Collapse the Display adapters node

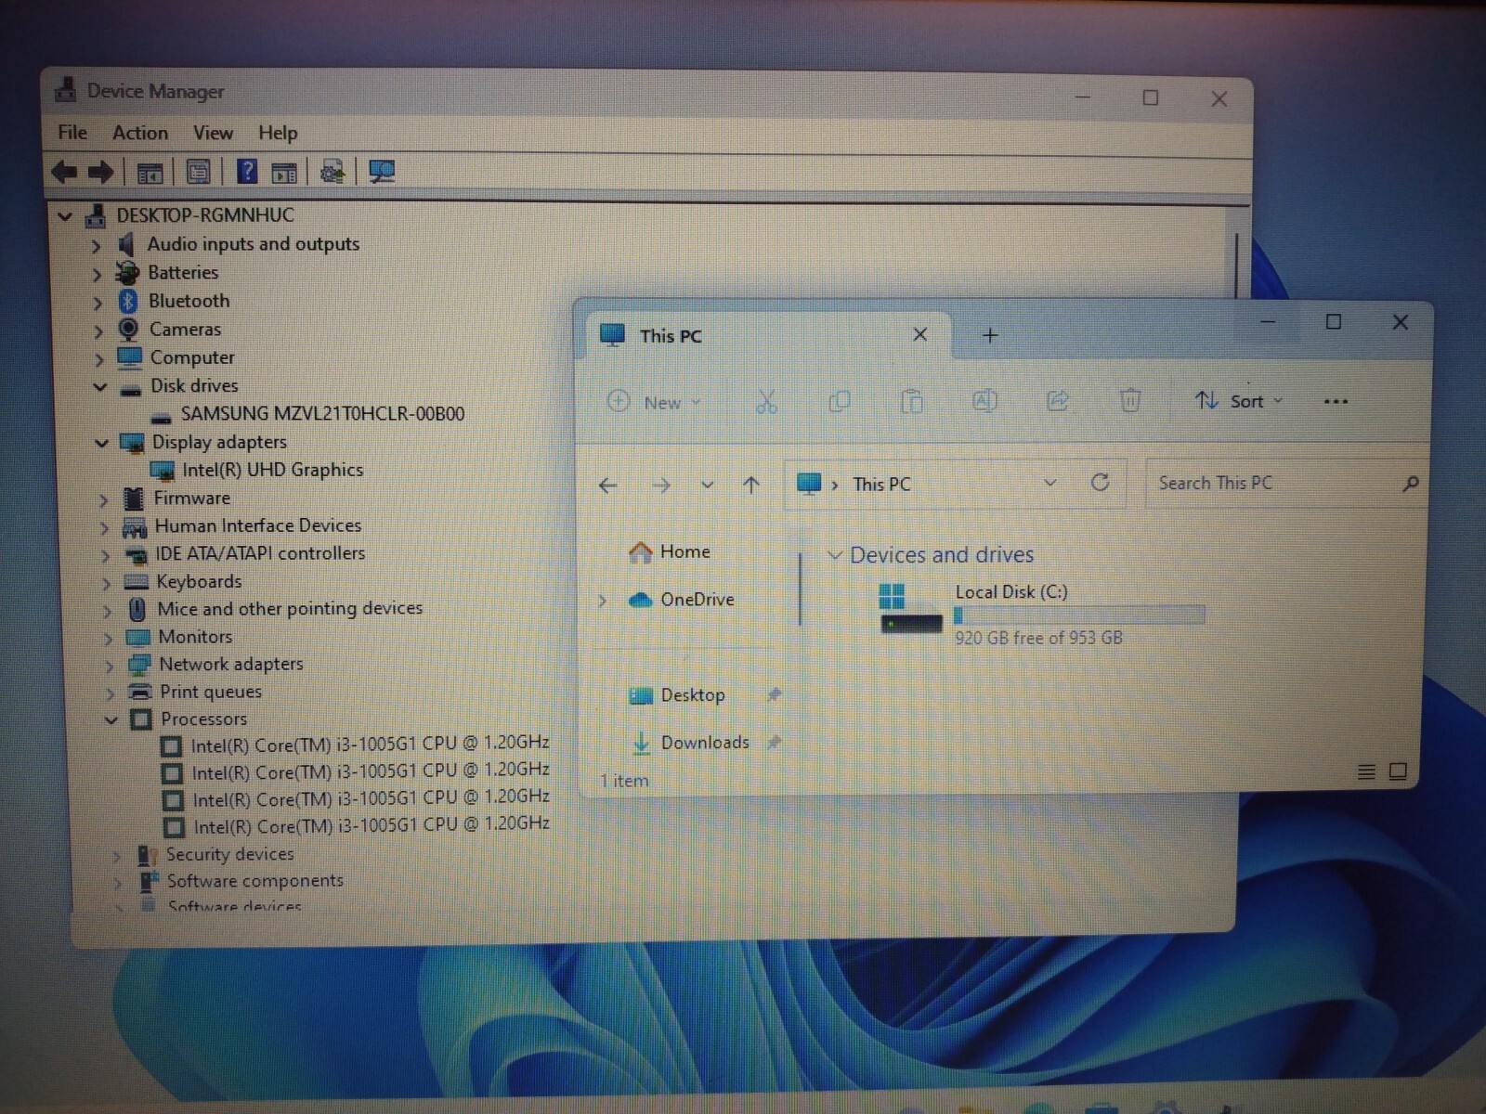tap(101, 444)
